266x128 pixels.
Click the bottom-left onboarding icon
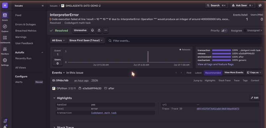coord(5,121)
